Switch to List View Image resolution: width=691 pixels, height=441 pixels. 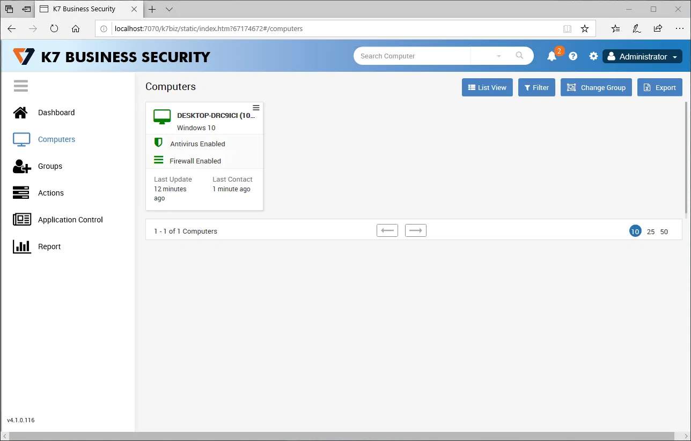click(x=487, y=87)
